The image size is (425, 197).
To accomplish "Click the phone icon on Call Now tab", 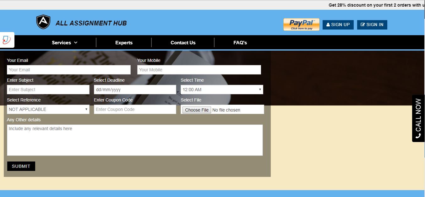I will click(x=418, y=136).
